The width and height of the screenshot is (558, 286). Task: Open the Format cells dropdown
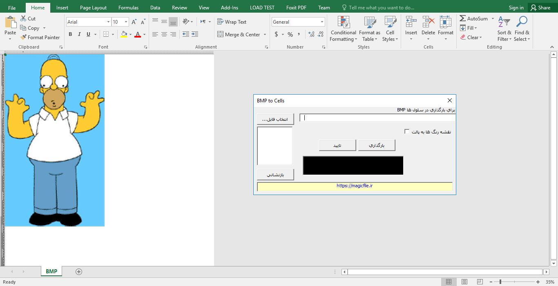coord(446,29)
